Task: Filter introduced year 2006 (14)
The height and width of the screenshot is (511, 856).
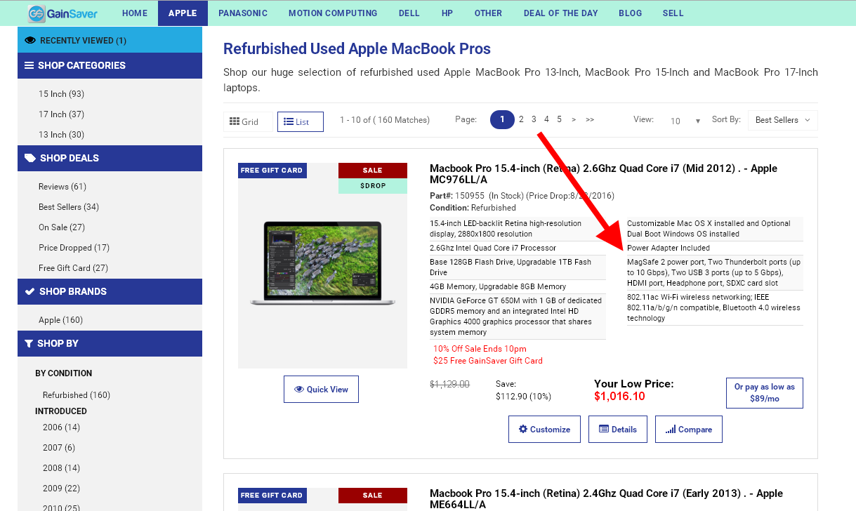Action: click(x=61, y=427)
